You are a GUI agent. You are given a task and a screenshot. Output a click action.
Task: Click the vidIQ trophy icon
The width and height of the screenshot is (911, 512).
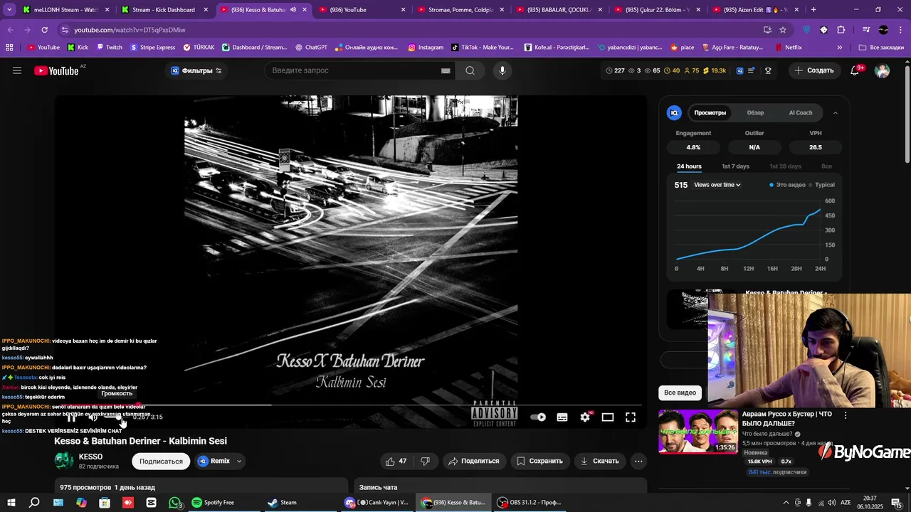tap(768, 70)
